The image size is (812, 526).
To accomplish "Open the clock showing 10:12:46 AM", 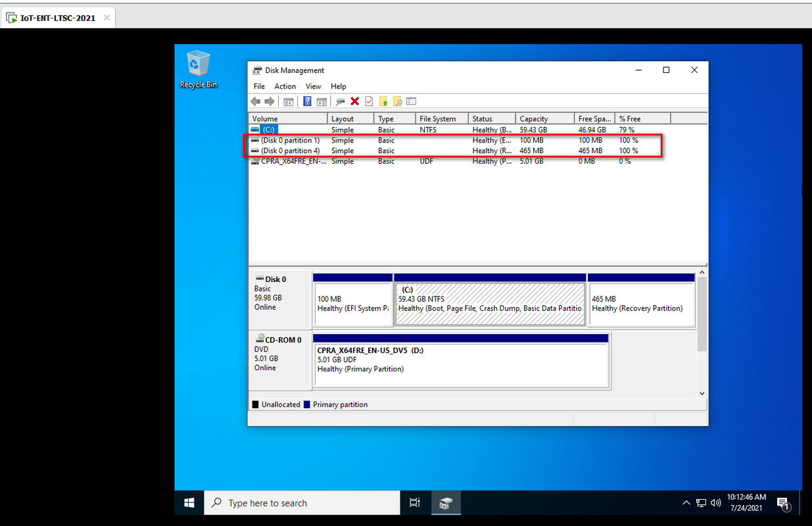I will point(746,503).
